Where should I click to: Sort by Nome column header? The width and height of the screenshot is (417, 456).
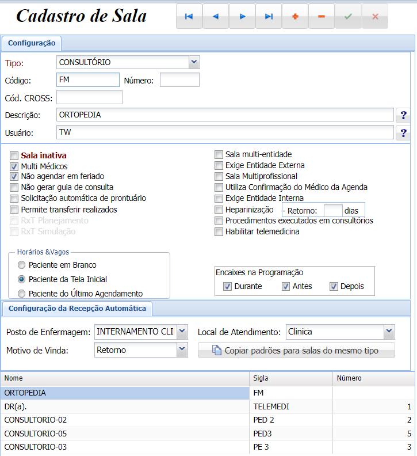click(125, 378)
